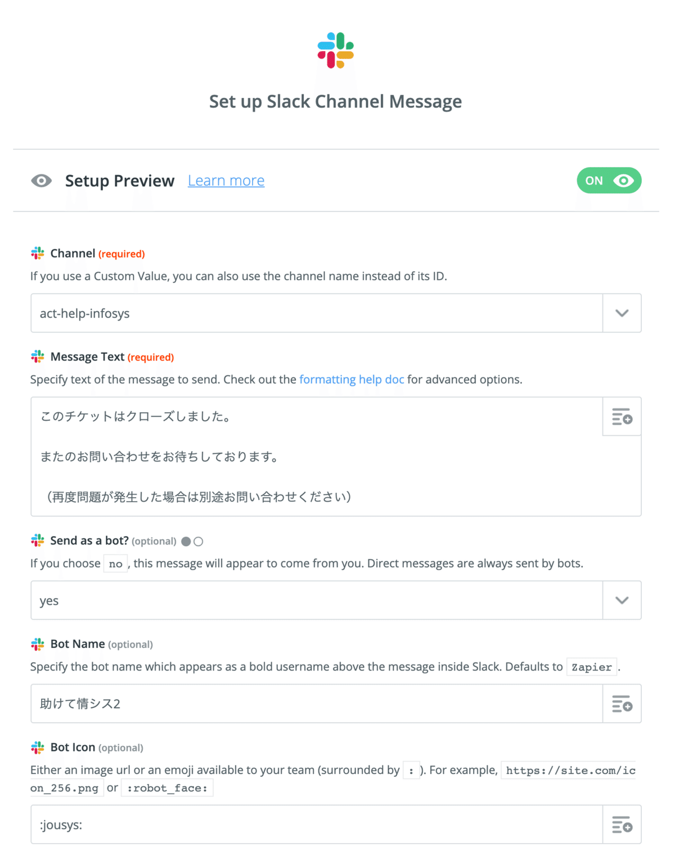Select the empty radio circle beside Send as a bot

tap(198, 542)
